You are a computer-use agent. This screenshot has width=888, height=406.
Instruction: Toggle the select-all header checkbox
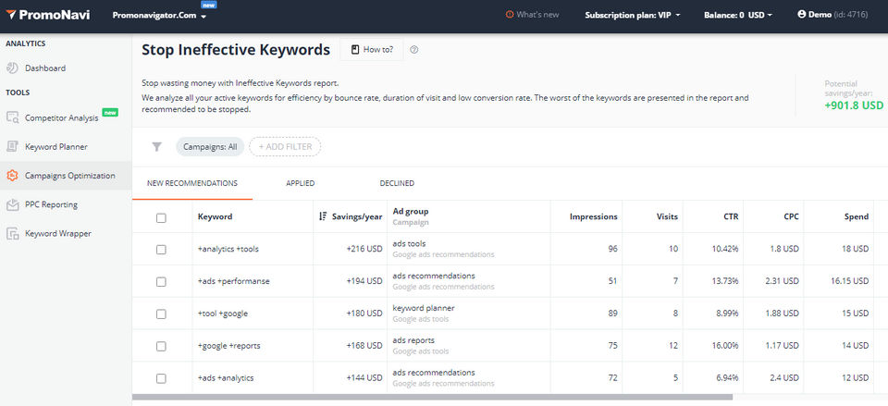161,217
